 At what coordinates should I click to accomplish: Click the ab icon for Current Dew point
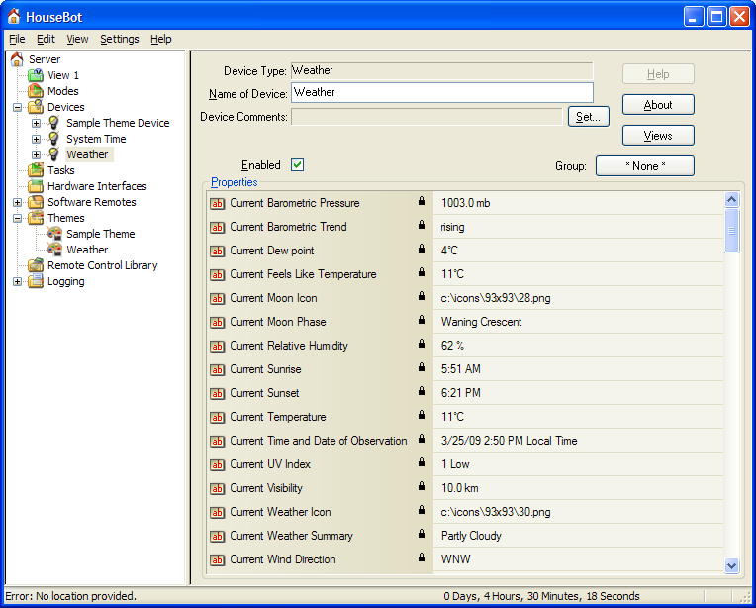[218, 251]
